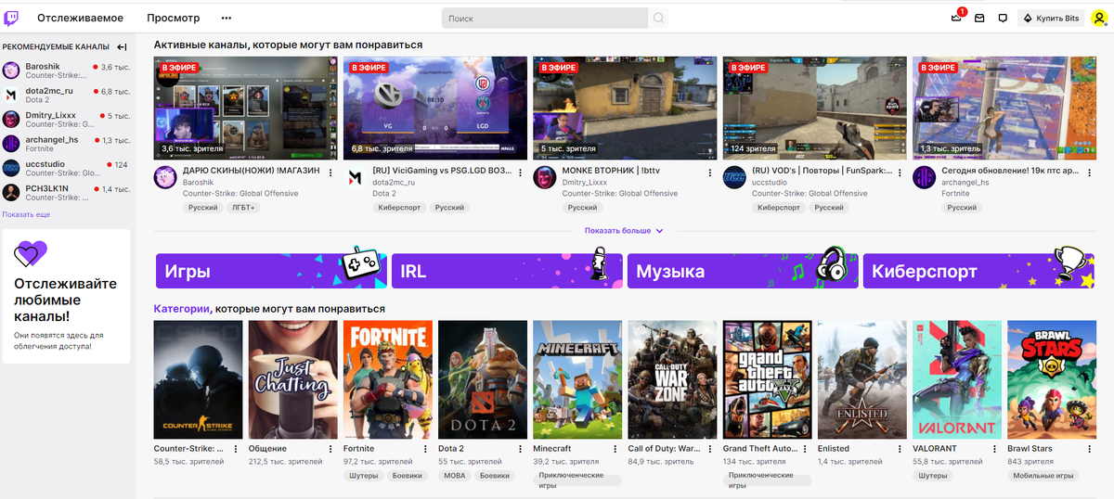Click MOBA tag under Dota 2 category
The height and width of the screenshot is (499, 1114).
point(455,476)
